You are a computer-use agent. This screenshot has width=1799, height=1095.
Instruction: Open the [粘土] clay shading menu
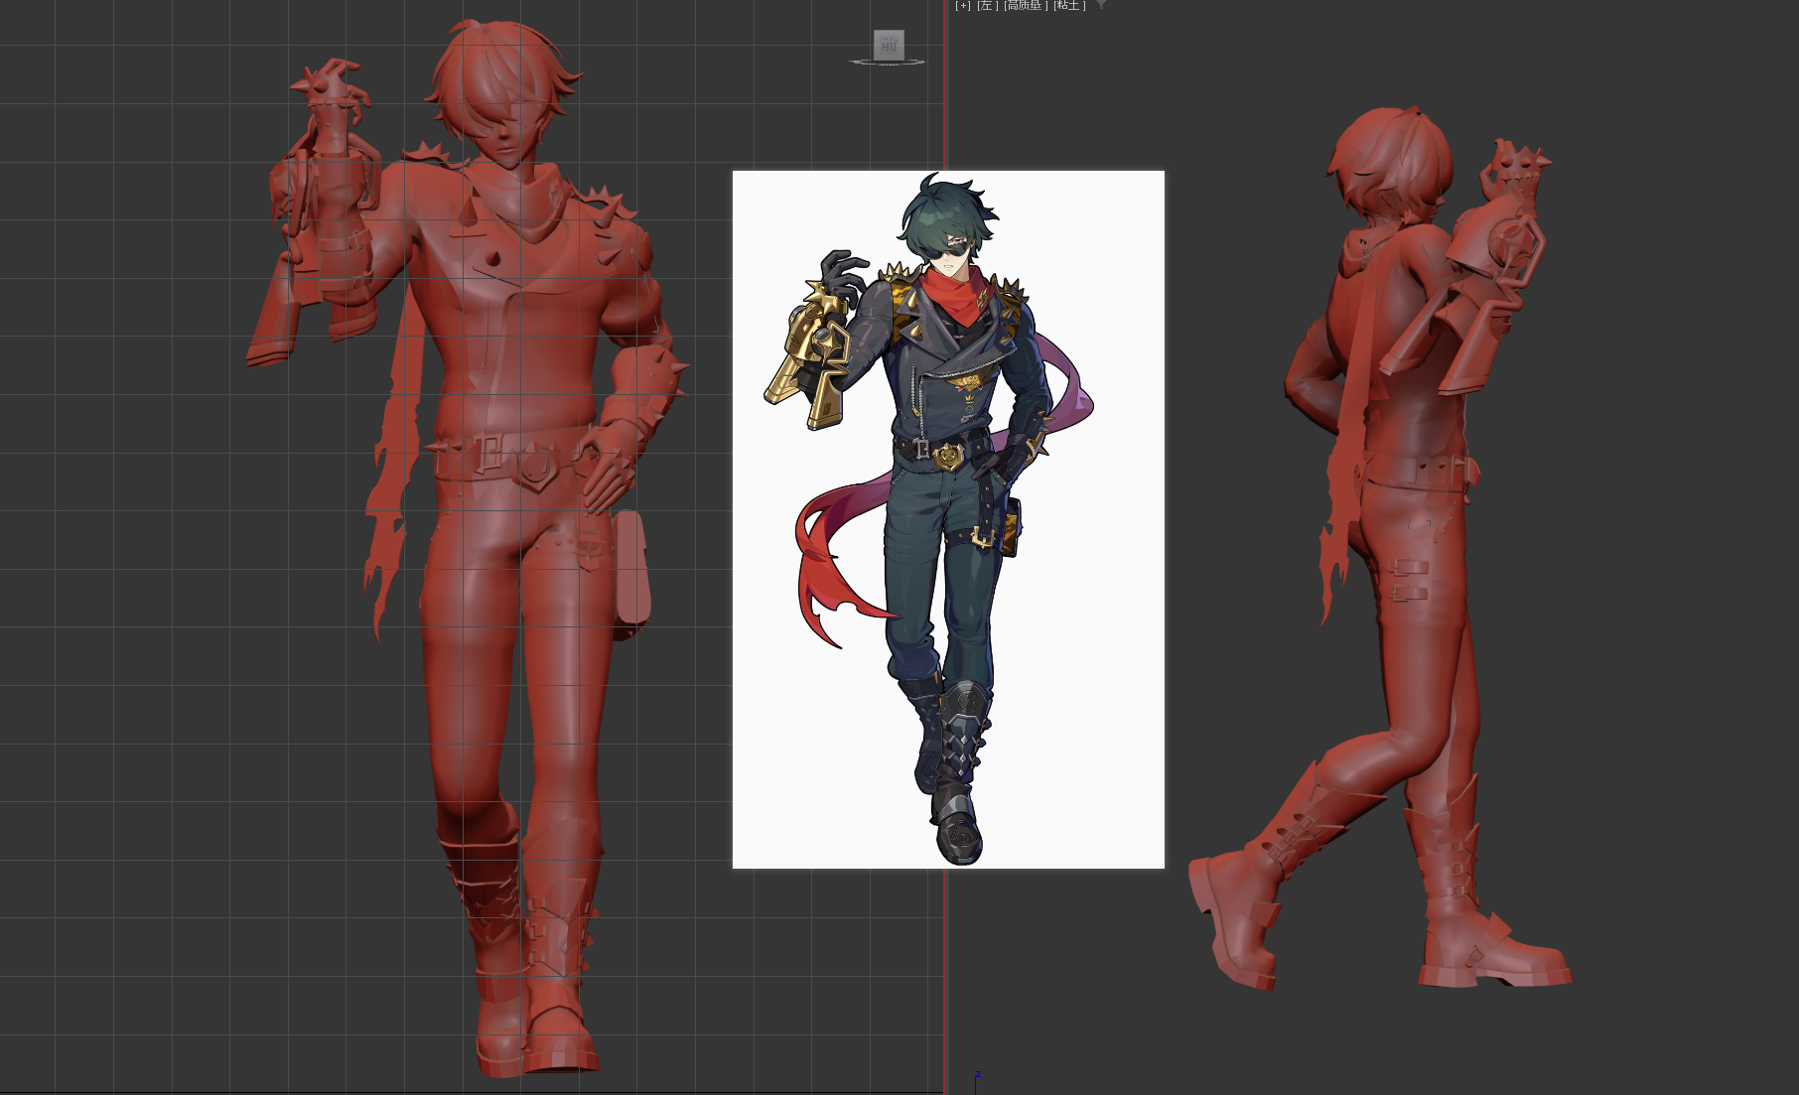1069,5
